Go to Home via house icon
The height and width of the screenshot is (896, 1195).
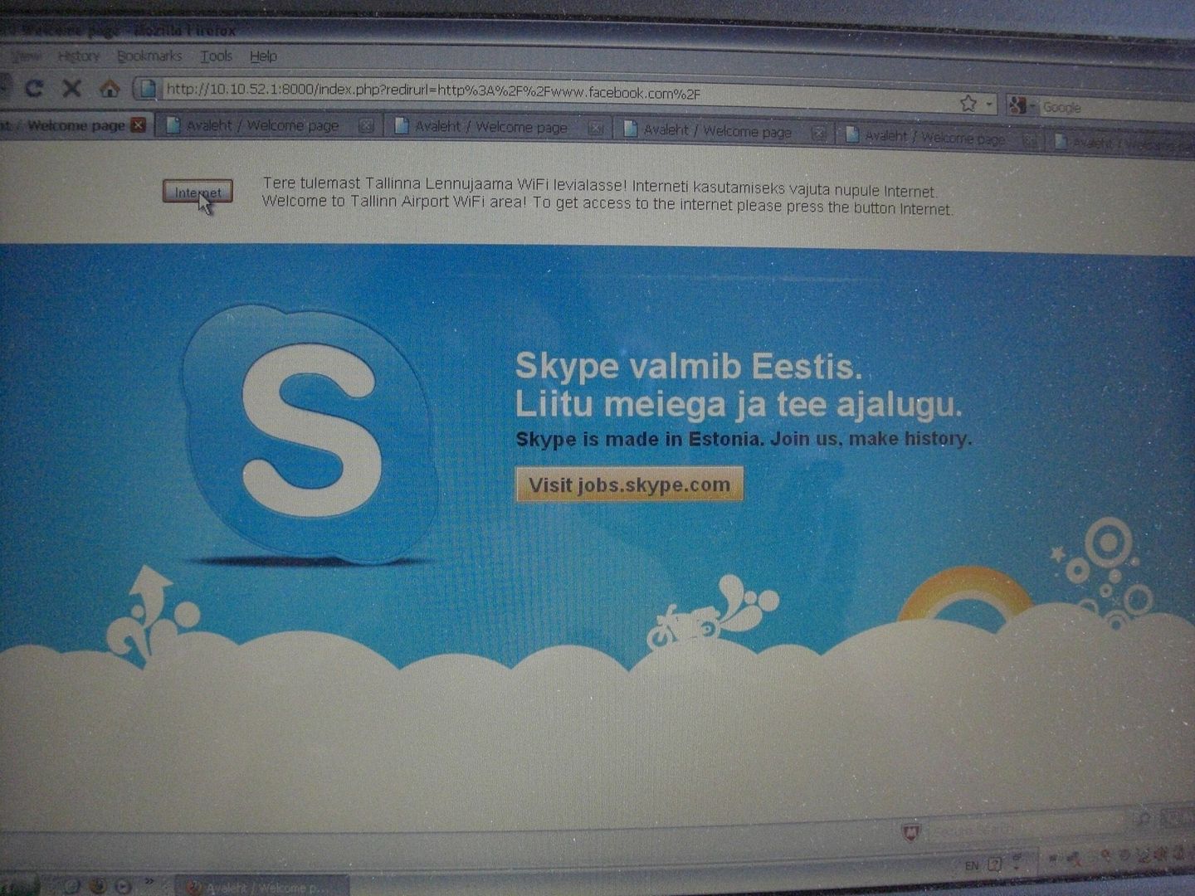110,89
